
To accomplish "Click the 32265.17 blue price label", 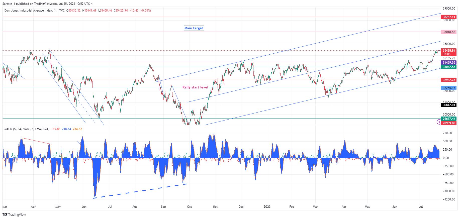I will point(449,88).
